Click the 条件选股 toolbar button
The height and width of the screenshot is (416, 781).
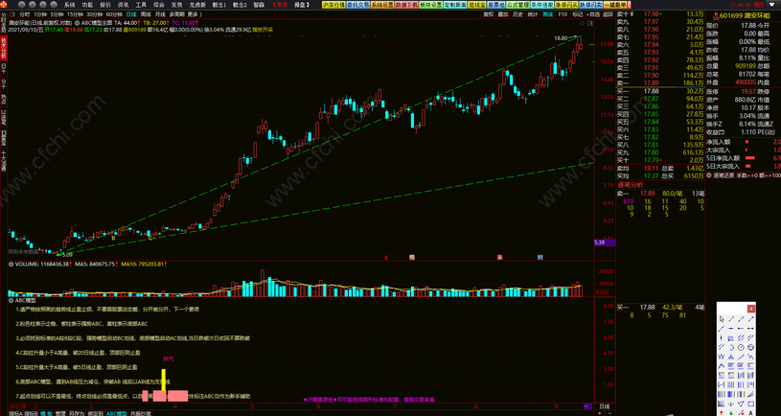[541, 5]
